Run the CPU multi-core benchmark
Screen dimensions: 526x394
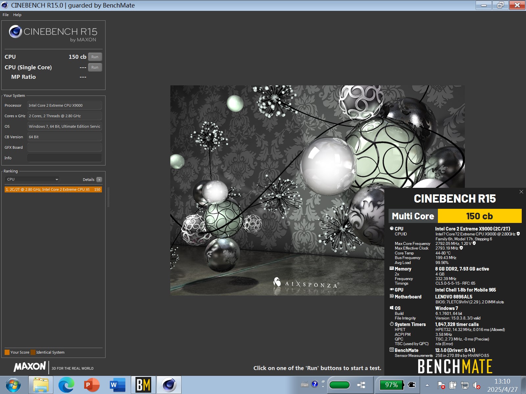point(95,57)
